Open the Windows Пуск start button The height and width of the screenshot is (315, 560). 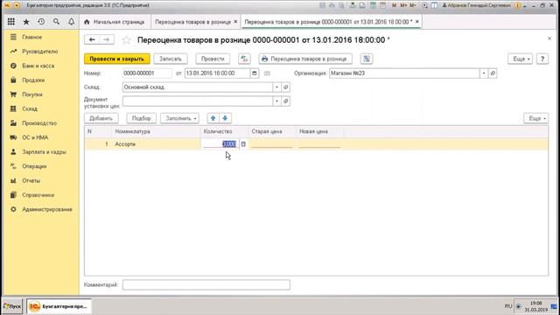pyautogui.click(x=12, y=306)
